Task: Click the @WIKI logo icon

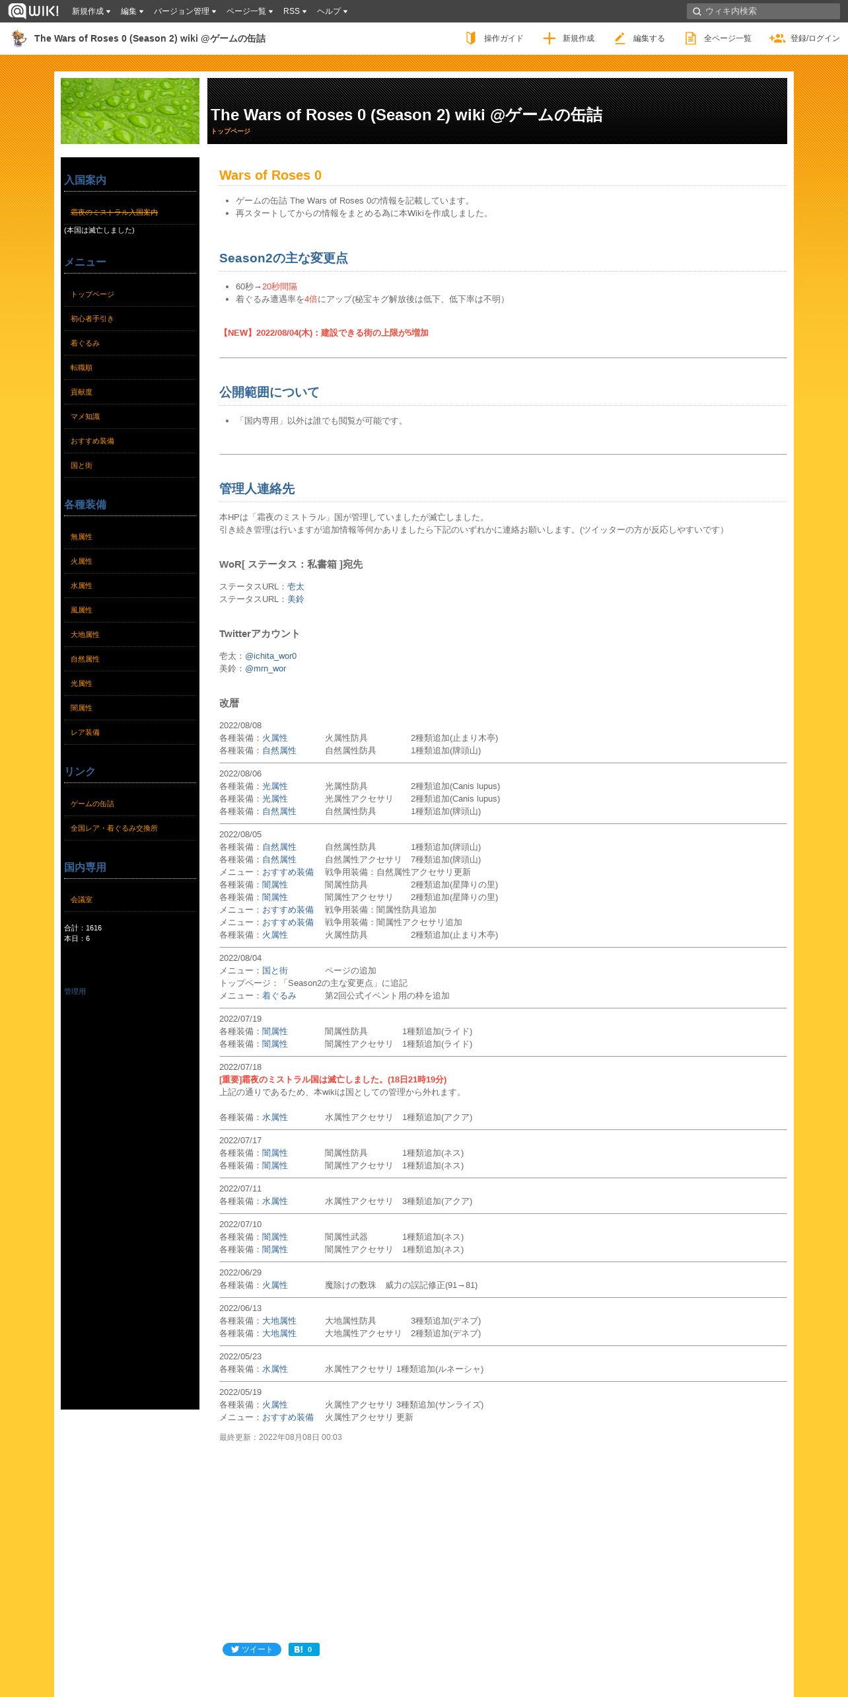Action: 33,11
